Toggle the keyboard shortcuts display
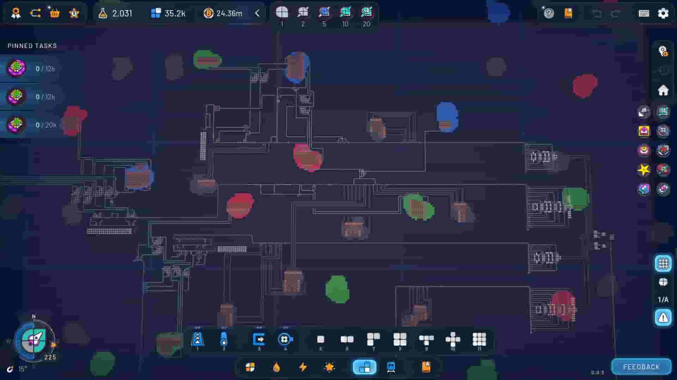Viewport: 677px width, 380px height. (x=645, y=13)
